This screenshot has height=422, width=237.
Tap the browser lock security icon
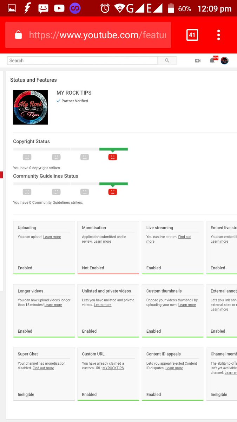(x=18, y=35)
